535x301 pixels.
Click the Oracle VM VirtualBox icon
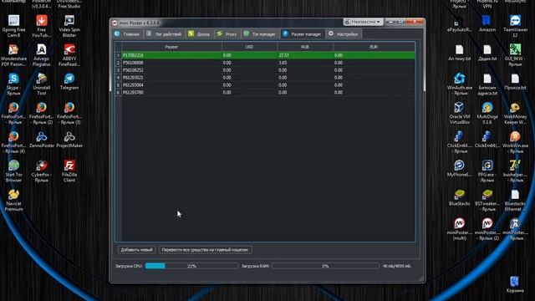[460, 114]
